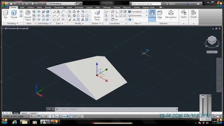Expand the Modify panel
Viewport: 224px width, 126px height.
[x=79, y=23]
